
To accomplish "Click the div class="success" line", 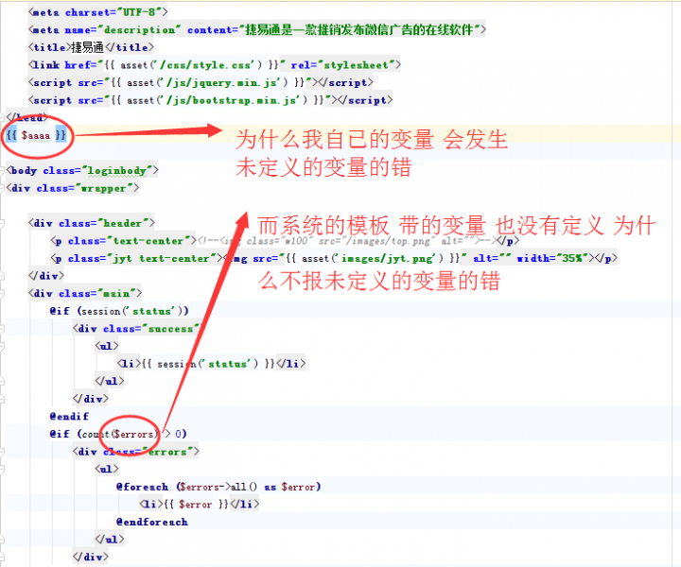I will [x=138, y=329].
